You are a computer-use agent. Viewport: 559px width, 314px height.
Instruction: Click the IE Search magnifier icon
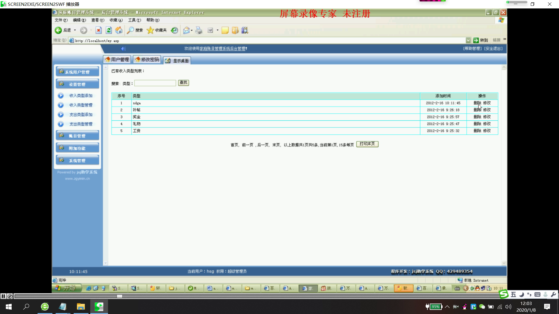pyautogui.click(x=130, y=30)
